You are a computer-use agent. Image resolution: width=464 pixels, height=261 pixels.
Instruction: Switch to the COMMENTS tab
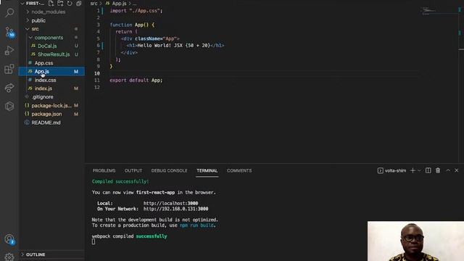[239, 171]
